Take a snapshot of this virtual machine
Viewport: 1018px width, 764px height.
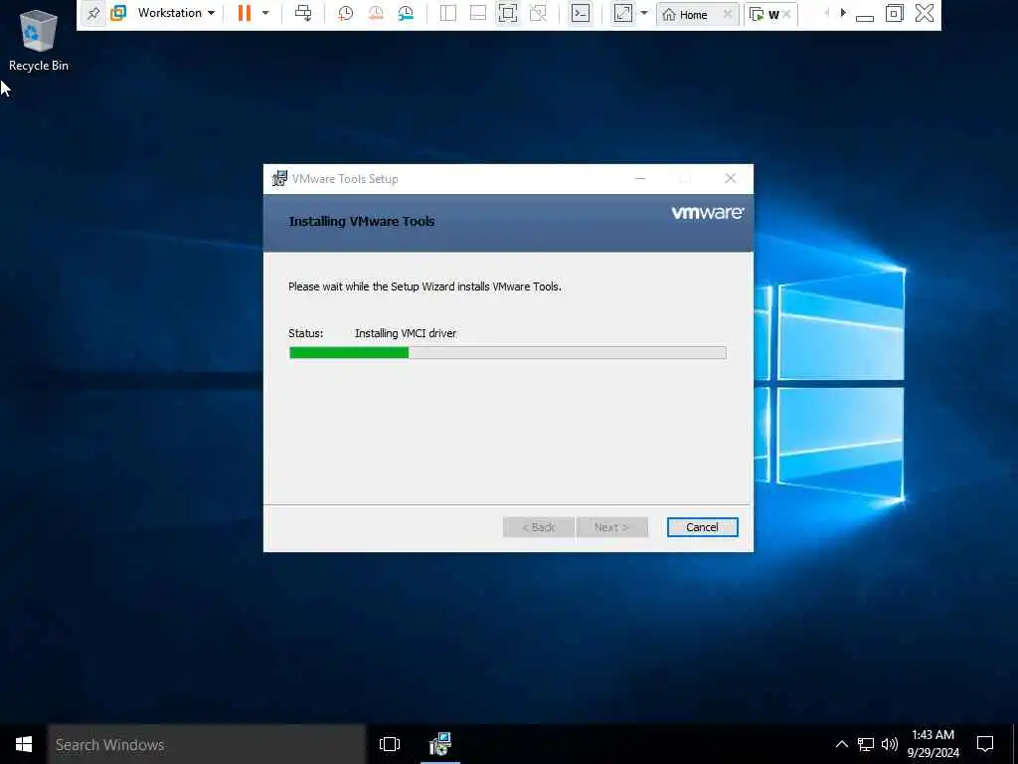[345, 13]
